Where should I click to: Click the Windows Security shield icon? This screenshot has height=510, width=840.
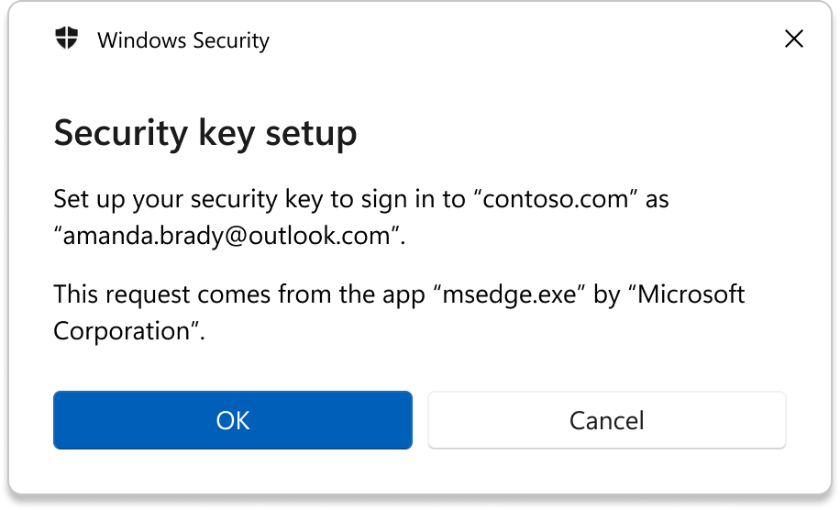point(67,38)
